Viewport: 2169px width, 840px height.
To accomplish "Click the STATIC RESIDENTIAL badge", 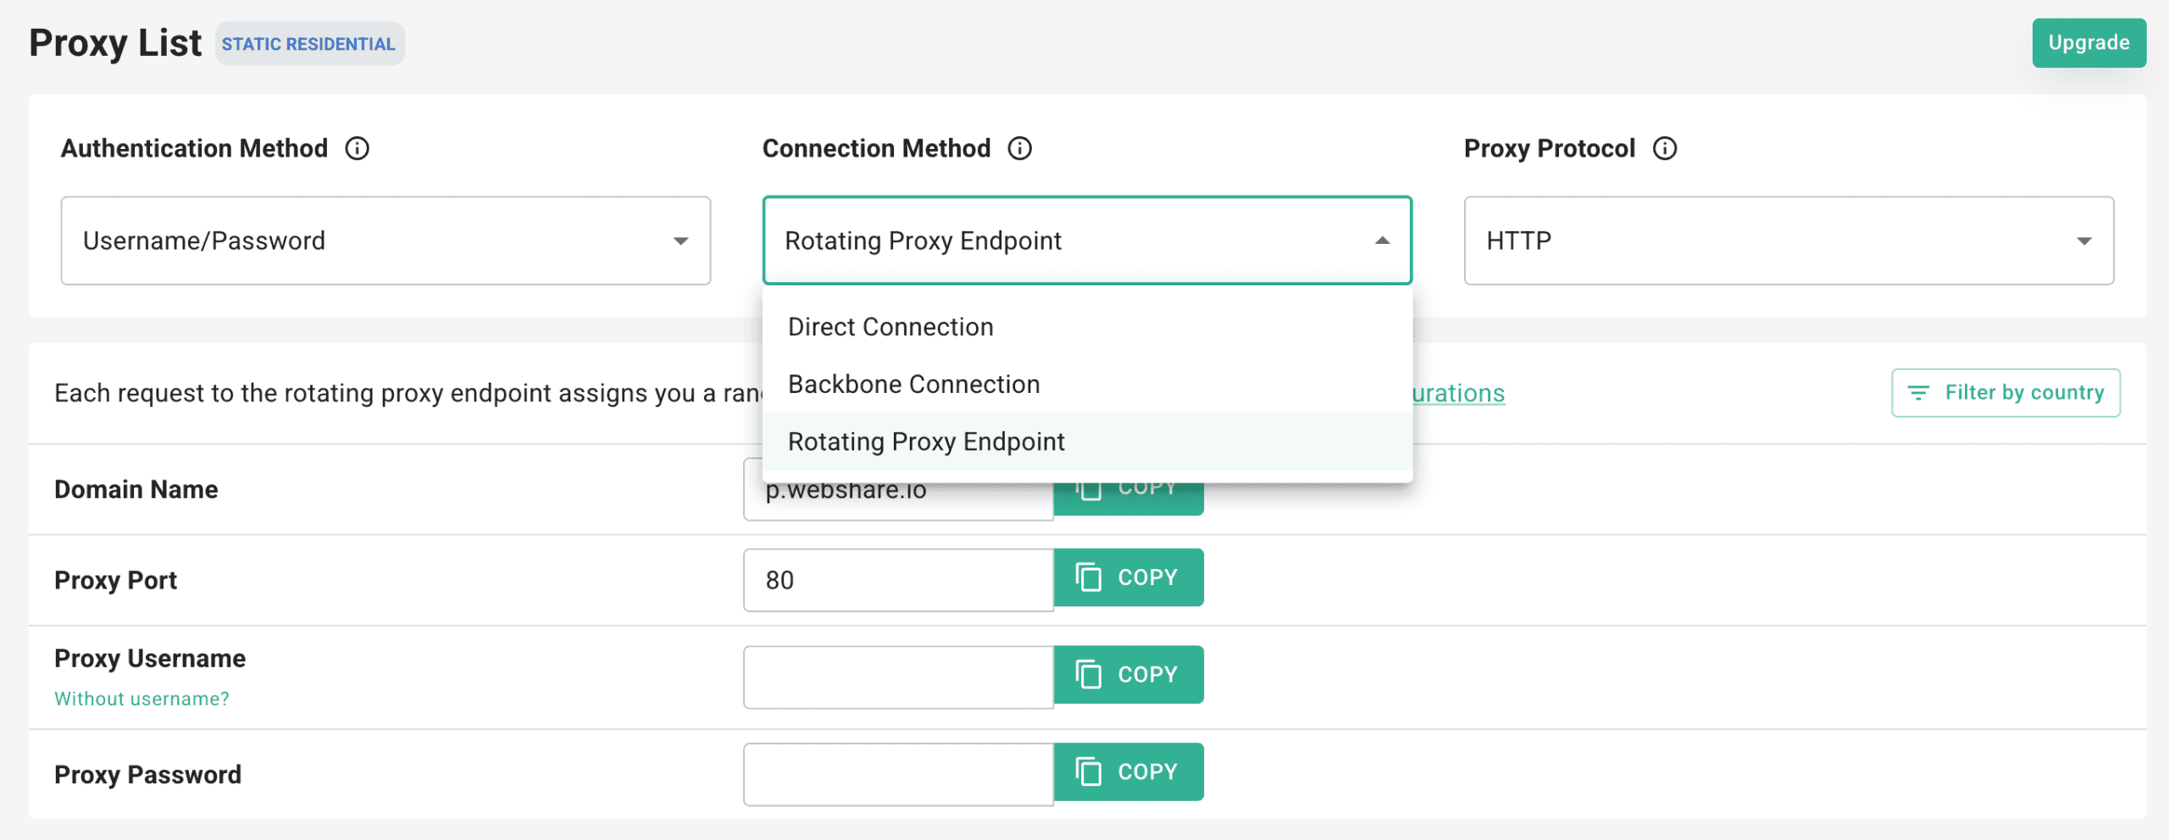I will [309, 44].
